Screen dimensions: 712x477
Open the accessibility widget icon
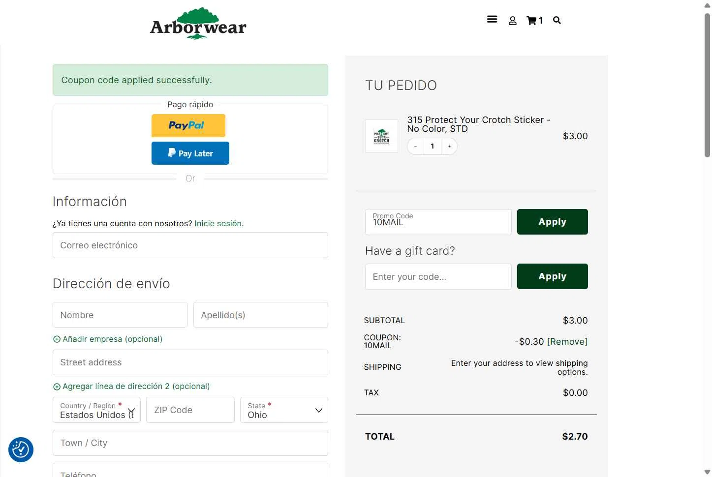click(21, 449)
